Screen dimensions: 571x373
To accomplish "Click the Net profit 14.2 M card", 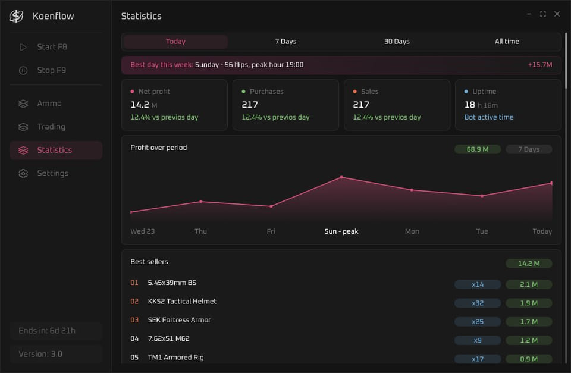I will (x=174, y=105).
